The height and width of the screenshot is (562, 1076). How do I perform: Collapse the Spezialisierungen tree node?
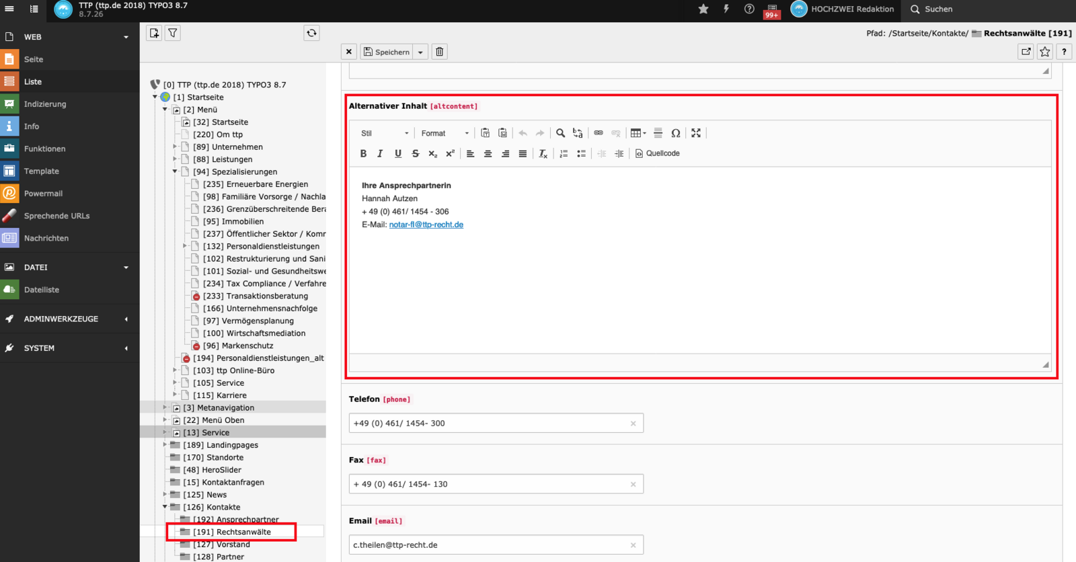click(175, 171)
